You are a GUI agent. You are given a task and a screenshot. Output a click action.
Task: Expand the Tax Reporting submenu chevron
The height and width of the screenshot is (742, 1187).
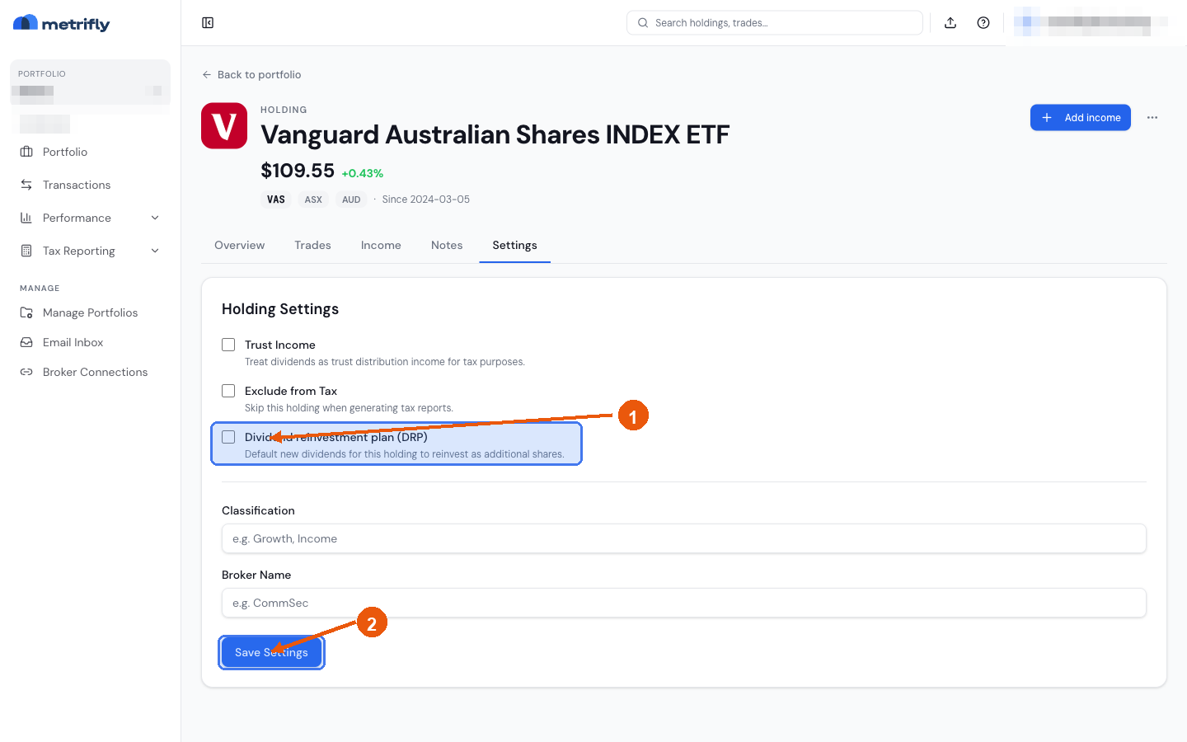(155, 251)
